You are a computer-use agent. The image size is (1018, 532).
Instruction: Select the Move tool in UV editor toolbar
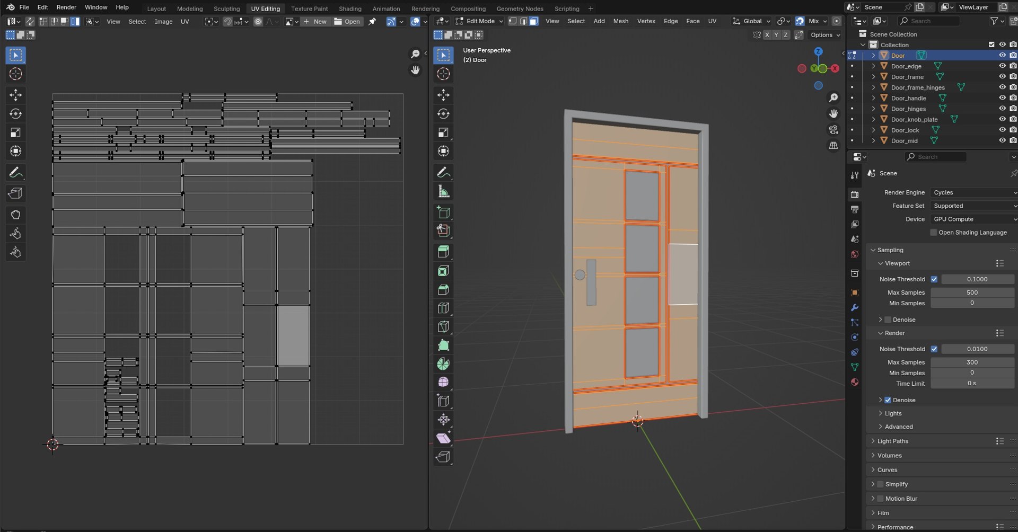point(15,95)
